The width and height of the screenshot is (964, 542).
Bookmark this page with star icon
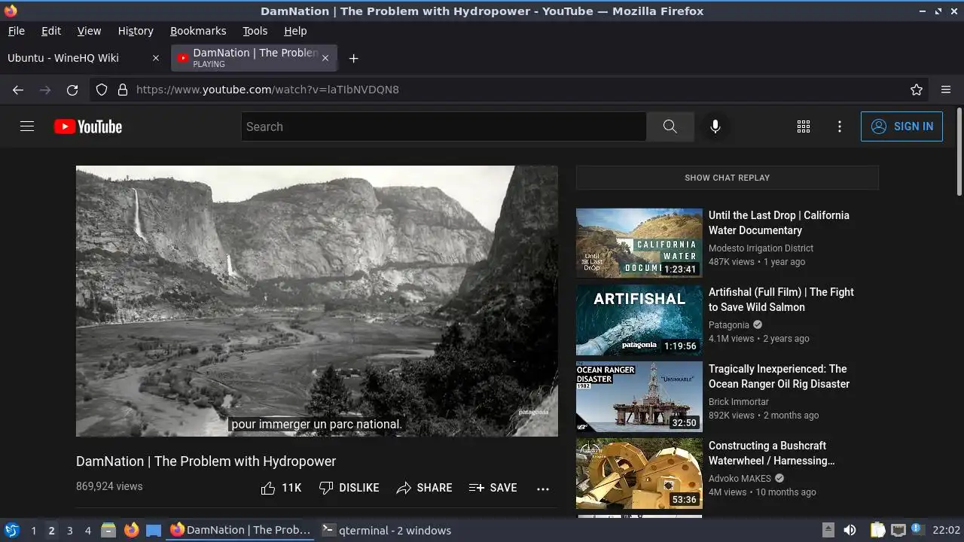[917, 90]
